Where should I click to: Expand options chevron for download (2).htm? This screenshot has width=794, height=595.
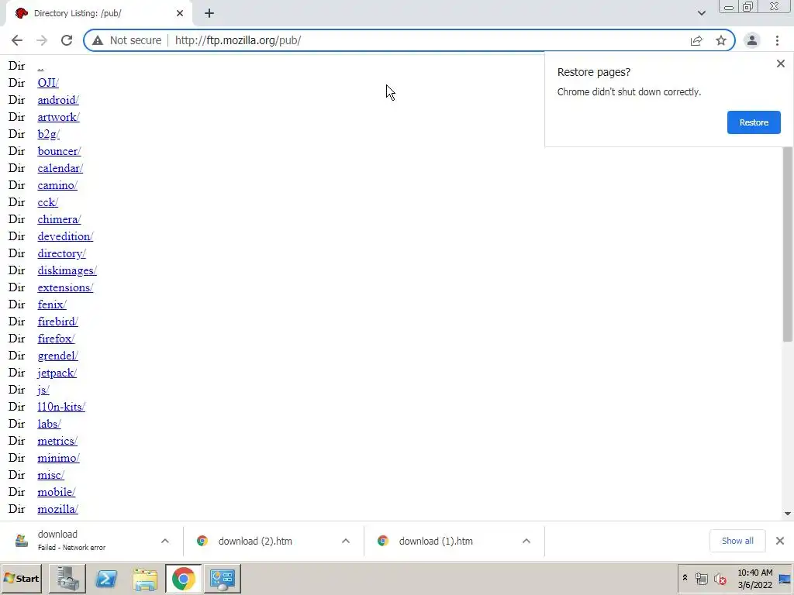pos(346,541)
